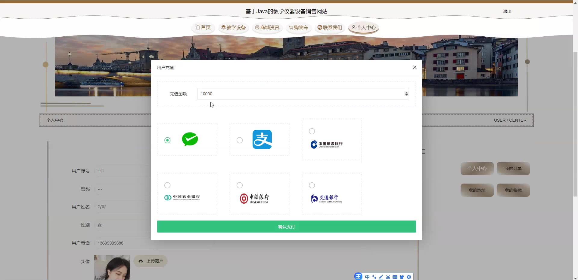Viewport: 578px width, 280px height.
Task: Click the site title 基于Java的教学仪器设备销售网站
Action: [x=286, y=11]
